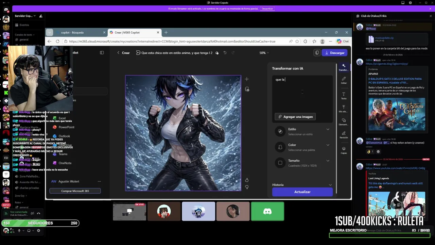Add page to favorites star icon
This screenshot has width=435, height=245.
pos(297,41)
